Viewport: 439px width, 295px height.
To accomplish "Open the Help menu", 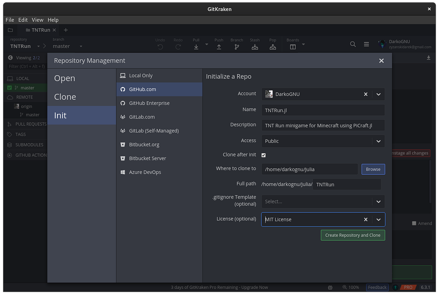I will [53, 20].
